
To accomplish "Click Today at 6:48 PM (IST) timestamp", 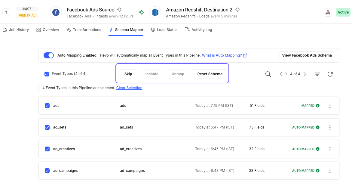I will pyautogui.click(x=215, y=170).
